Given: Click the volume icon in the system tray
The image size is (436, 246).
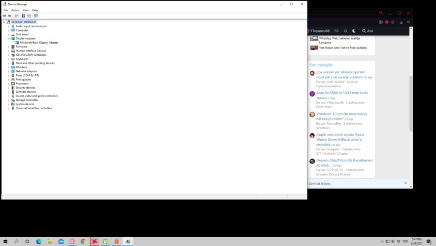Looking at the screenshot, I should click(392, 242).
